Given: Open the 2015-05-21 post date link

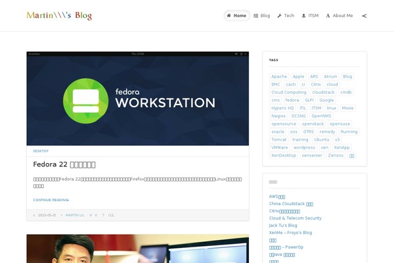Looking at the screenshot, I should pos(47,215).
